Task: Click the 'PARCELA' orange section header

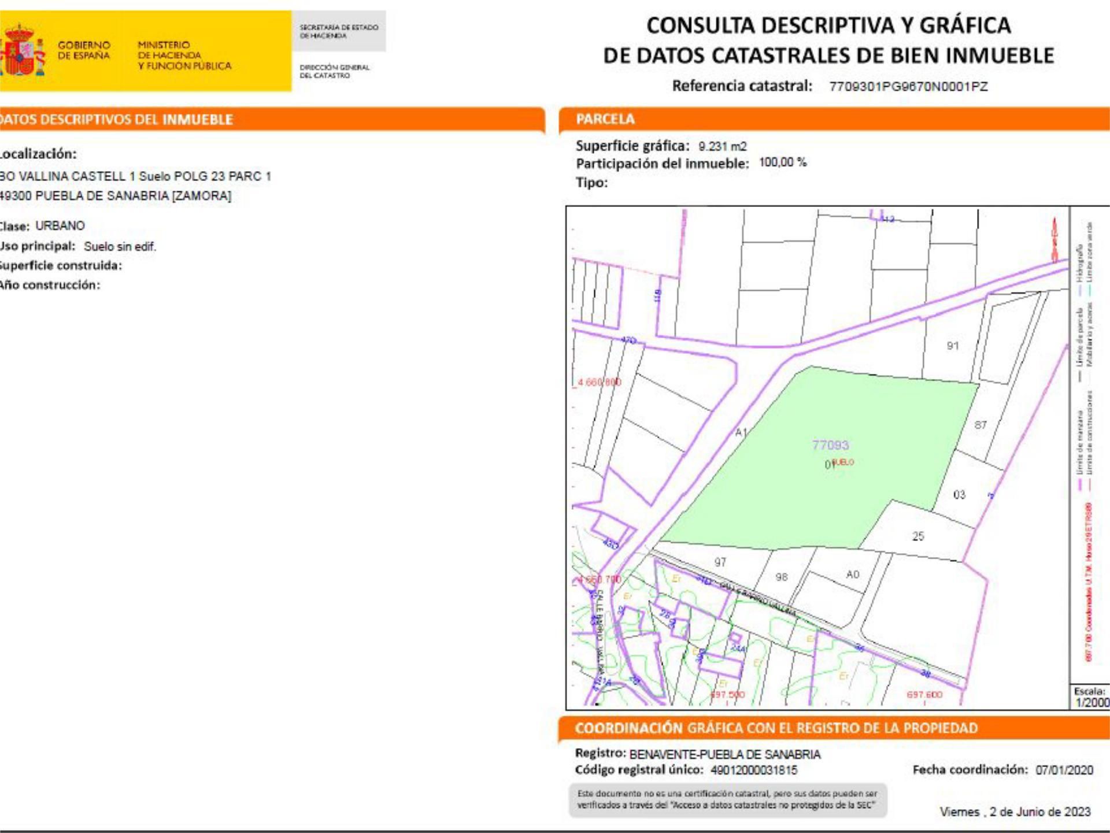Action: click(x=605, y=119)
